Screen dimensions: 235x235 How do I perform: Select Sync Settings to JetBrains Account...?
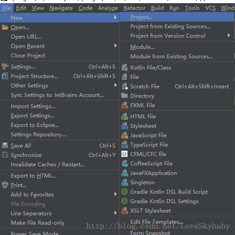click(59, 95)
